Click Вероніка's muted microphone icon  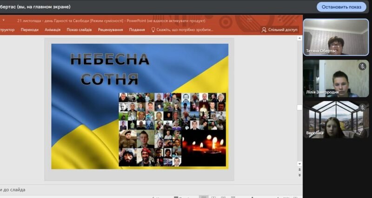pyautogui.click(x=362, y=108)
